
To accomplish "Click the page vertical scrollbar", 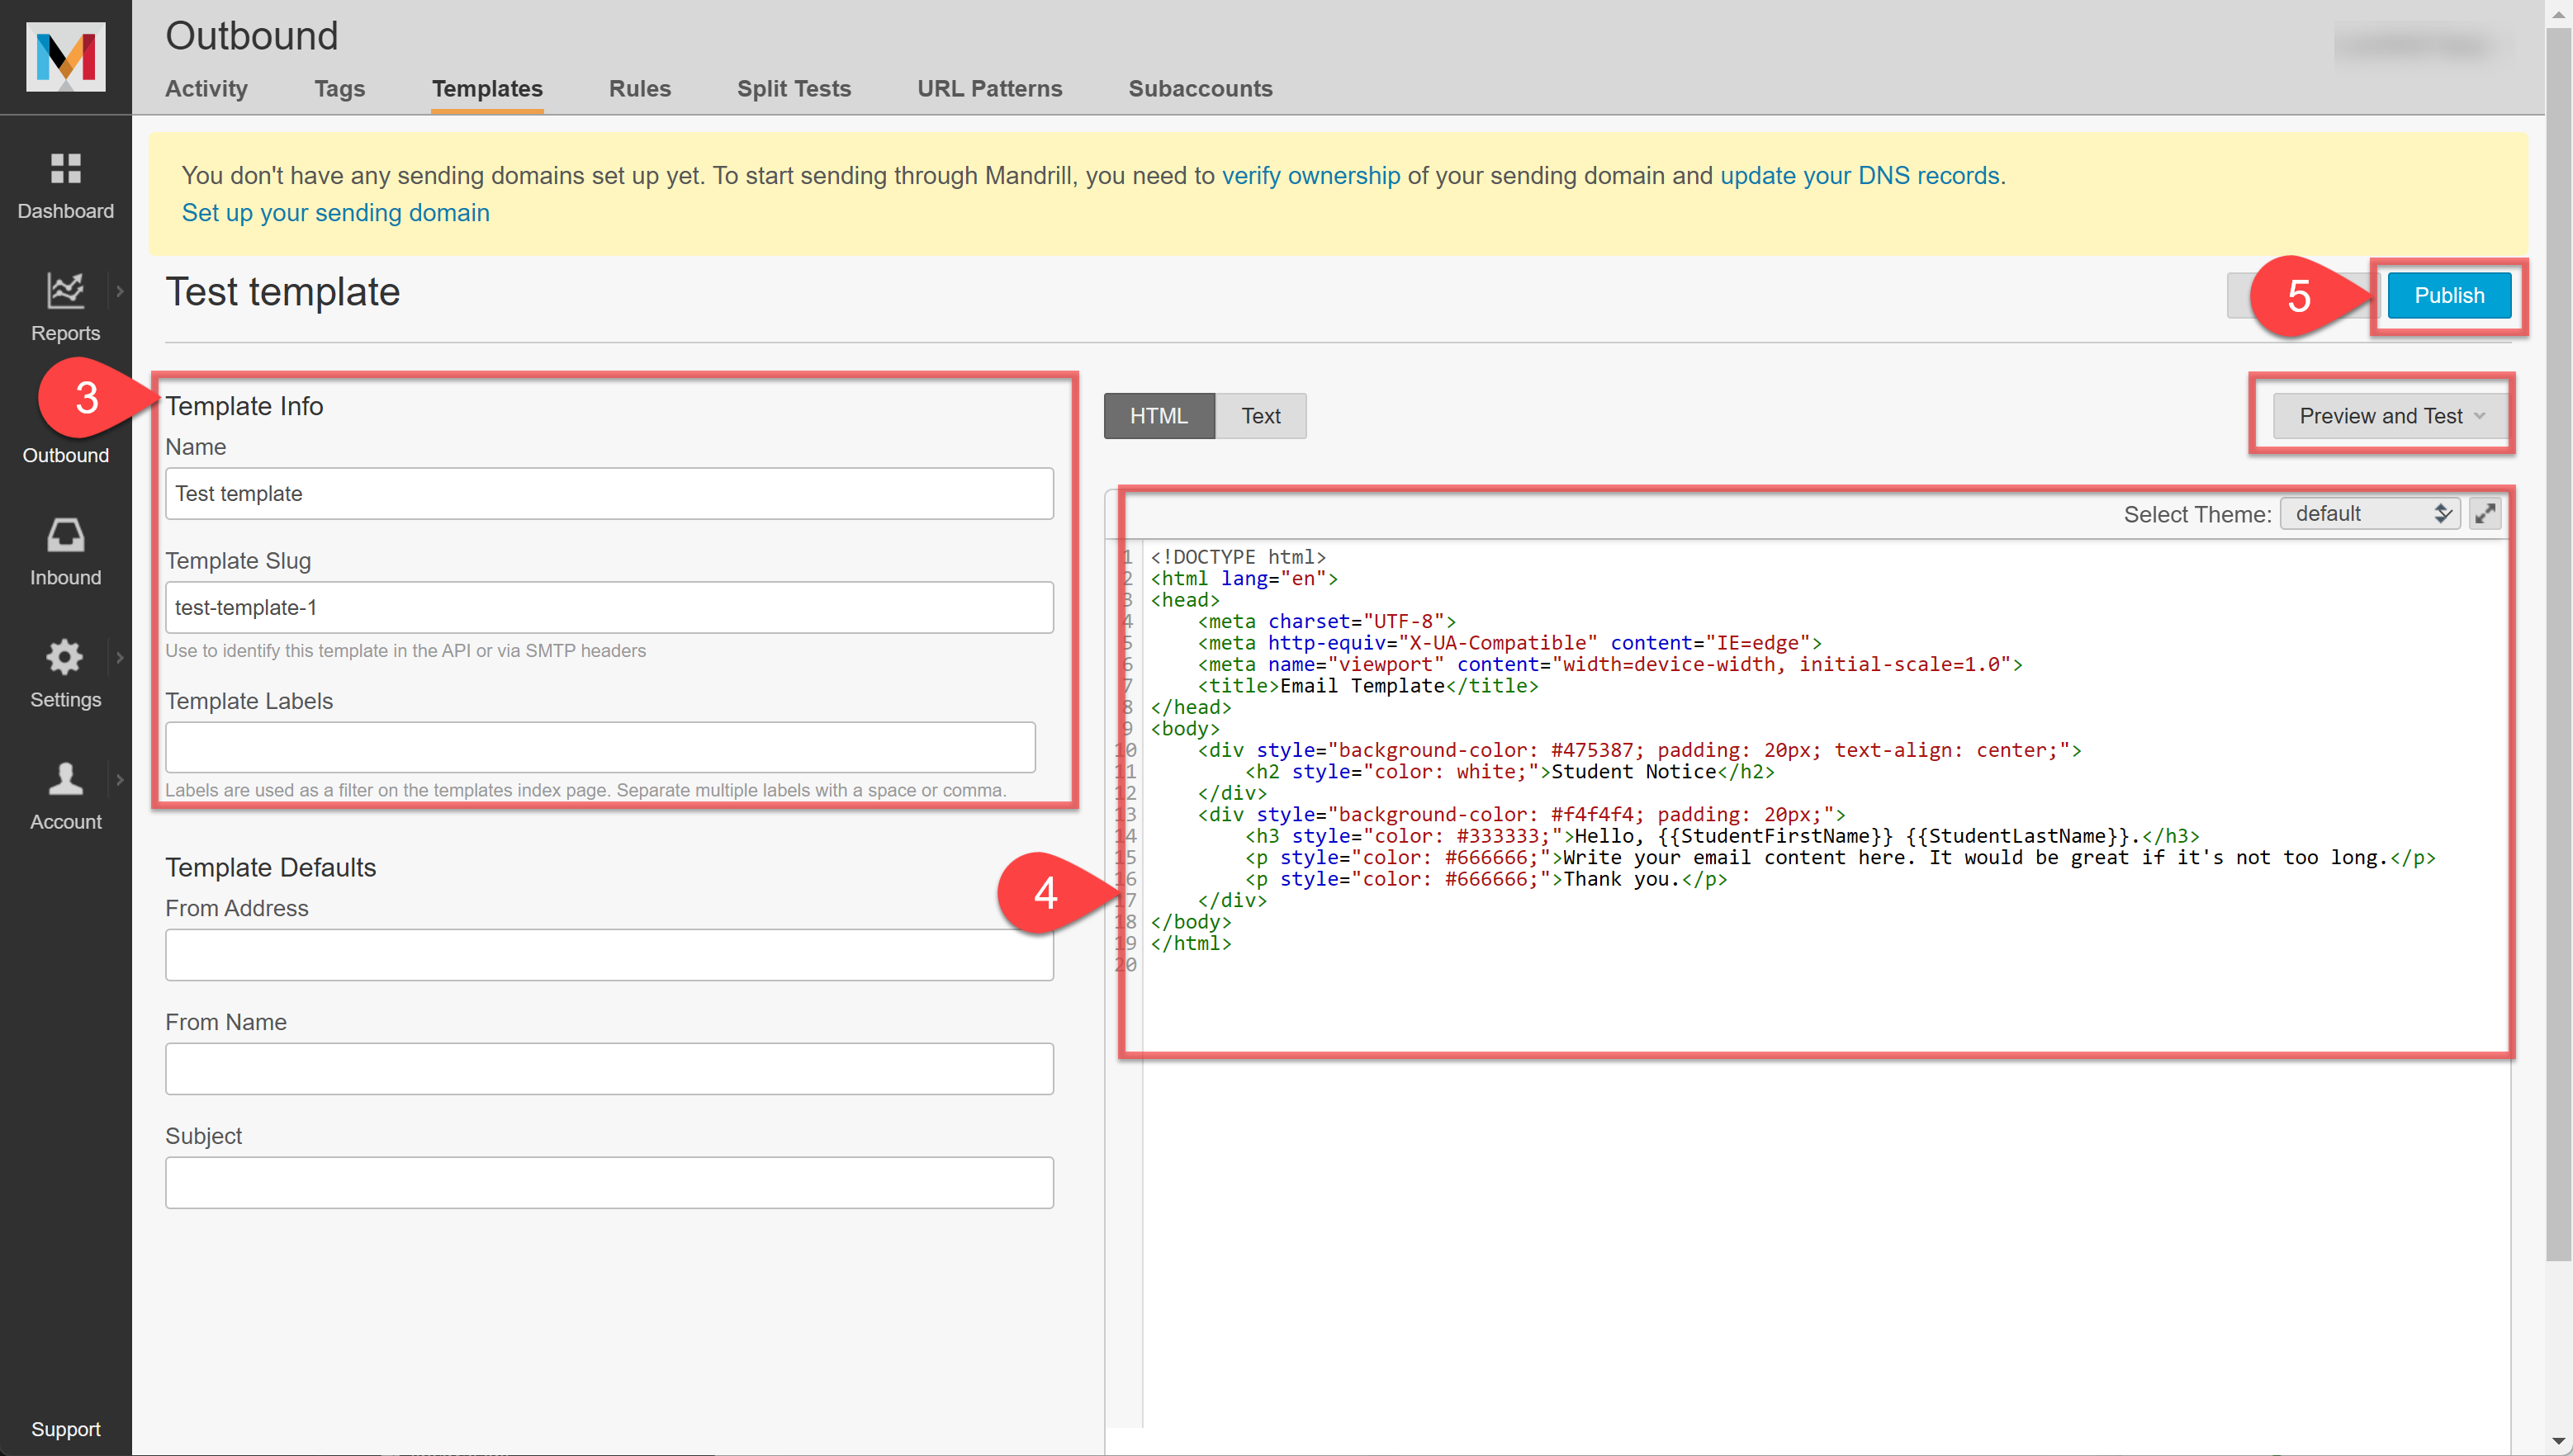I will (x=2558, y=700).
